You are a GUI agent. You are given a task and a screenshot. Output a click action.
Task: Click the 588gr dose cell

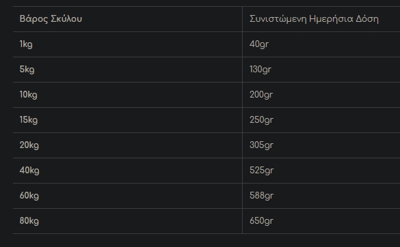(x=321, y=196)
